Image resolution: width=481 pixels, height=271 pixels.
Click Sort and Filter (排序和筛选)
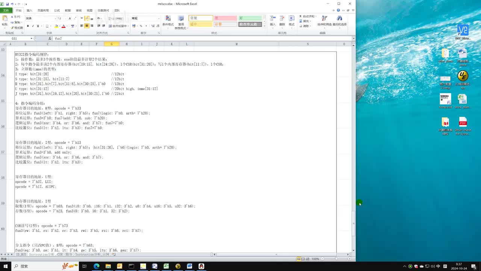324,21
